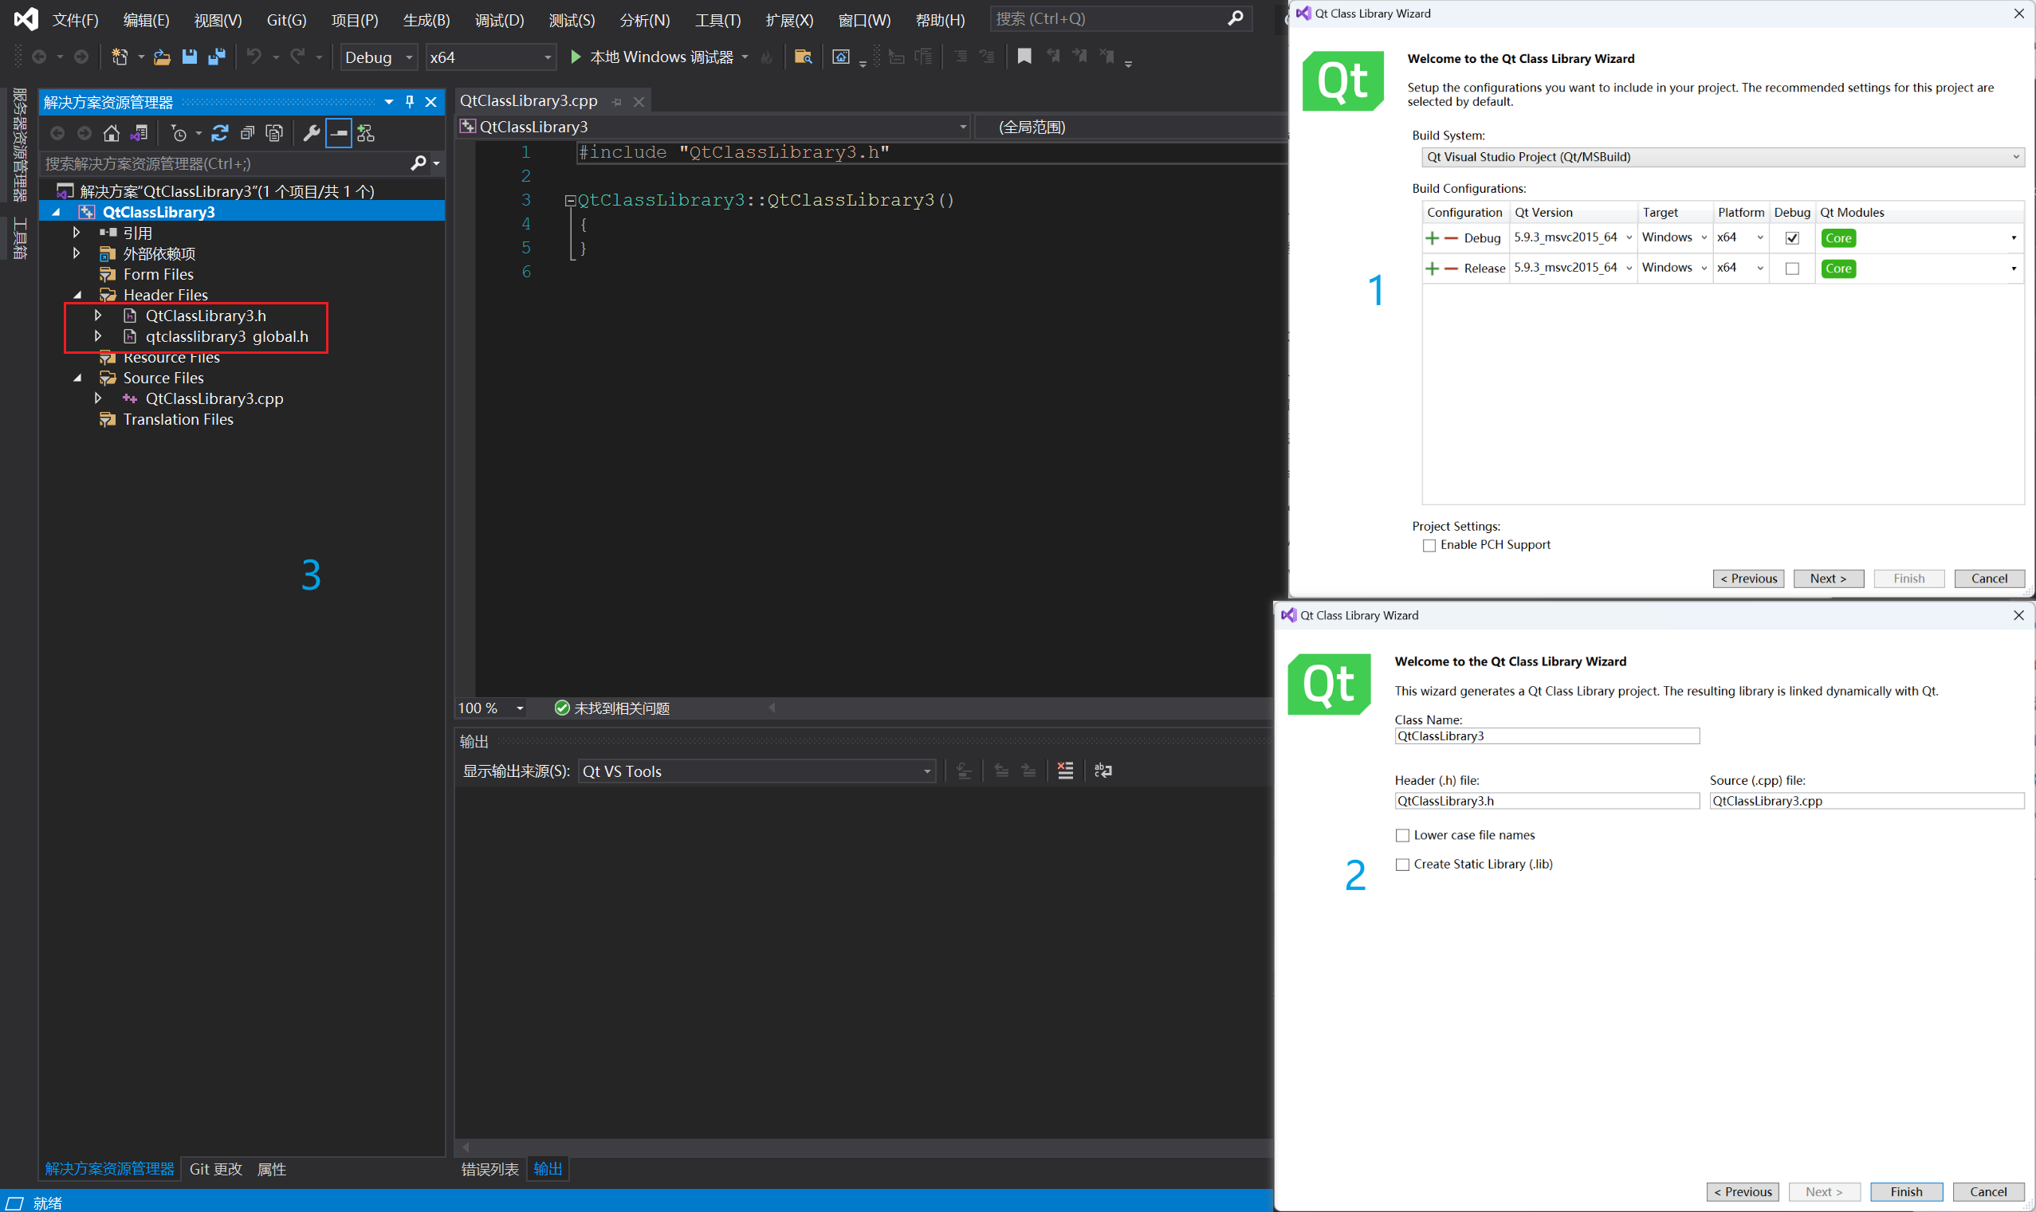Click the Home icon in Solution Explorer
This screenshot has width=2036, height=1212.
pyautogui.click(x=111, y=133)
